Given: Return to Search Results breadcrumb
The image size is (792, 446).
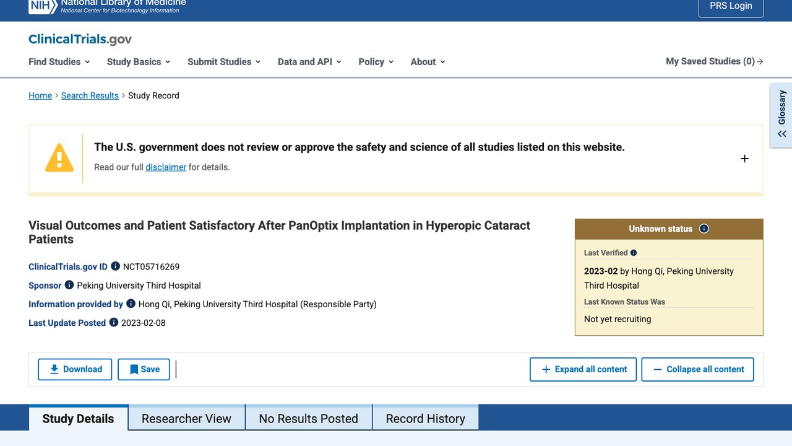Looking at the screenshot, I should [x=90, y=95].
